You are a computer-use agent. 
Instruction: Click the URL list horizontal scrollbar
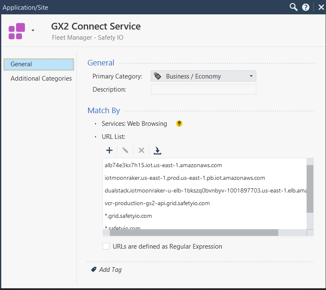194,233
